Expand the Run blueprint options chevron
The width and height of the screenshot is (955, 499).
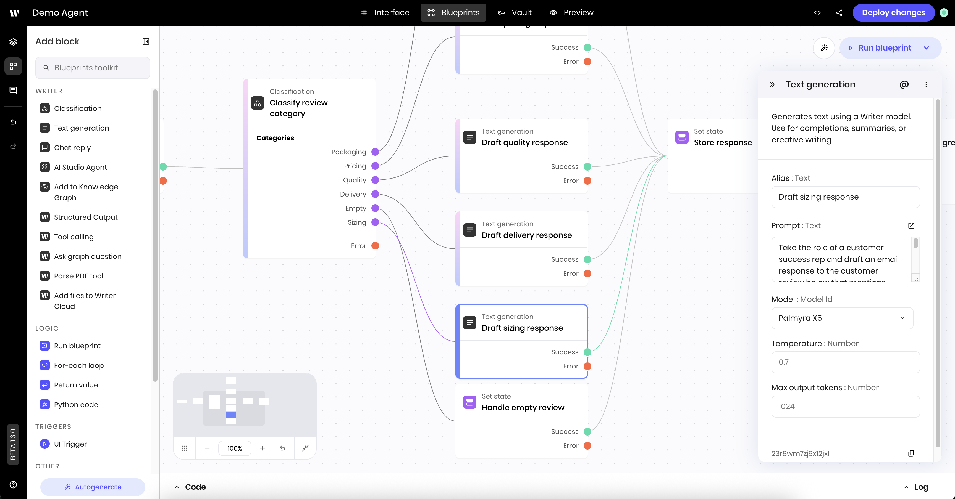(927, 48)
